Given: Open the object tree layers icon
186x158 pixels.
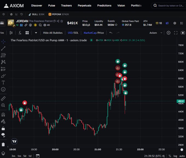Looking at the screenshot, I should pos(3,153).
